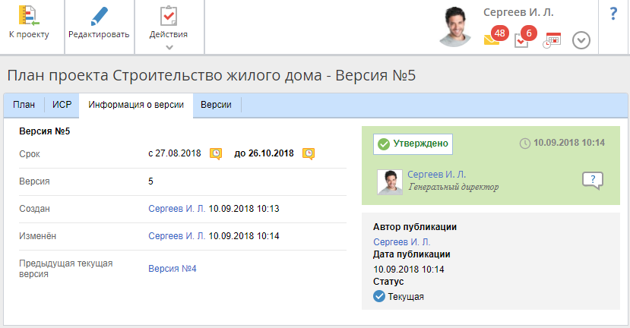Screen dimensions: 630x328
Task: Open the 'Действия' dropdown menu
Action: (x=169, y=27)
